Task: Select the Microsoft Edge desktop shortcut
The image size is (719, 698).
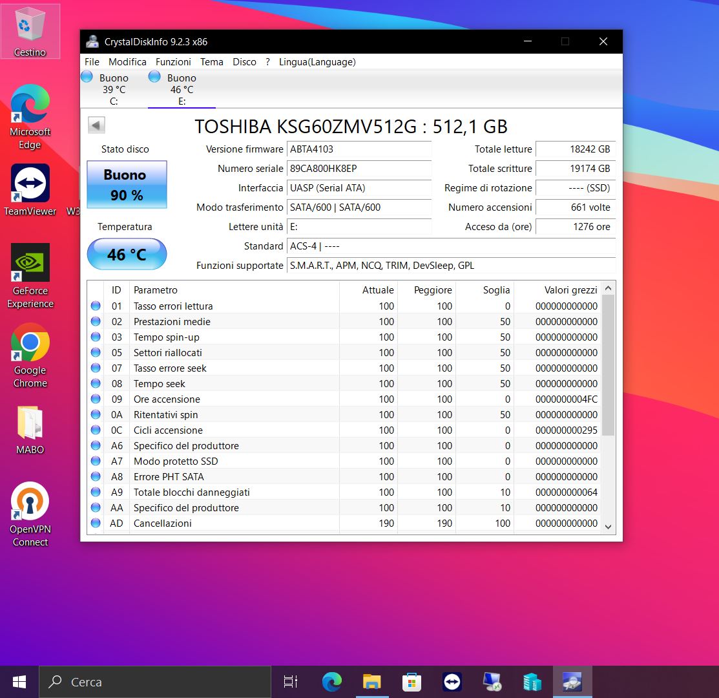Action: pos(30,117)
